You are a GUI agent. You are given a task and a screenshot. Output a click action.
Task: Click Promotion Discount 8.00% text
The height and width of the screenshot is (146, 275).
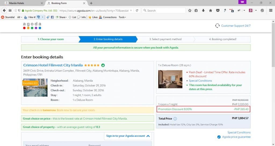[x=175, y=109]
